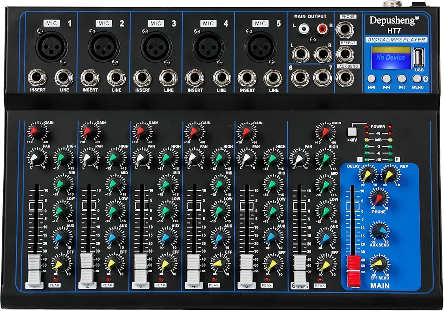Click the yellow DELAY knob
This screenshot has width=444, height=311.
coord(368,174)
